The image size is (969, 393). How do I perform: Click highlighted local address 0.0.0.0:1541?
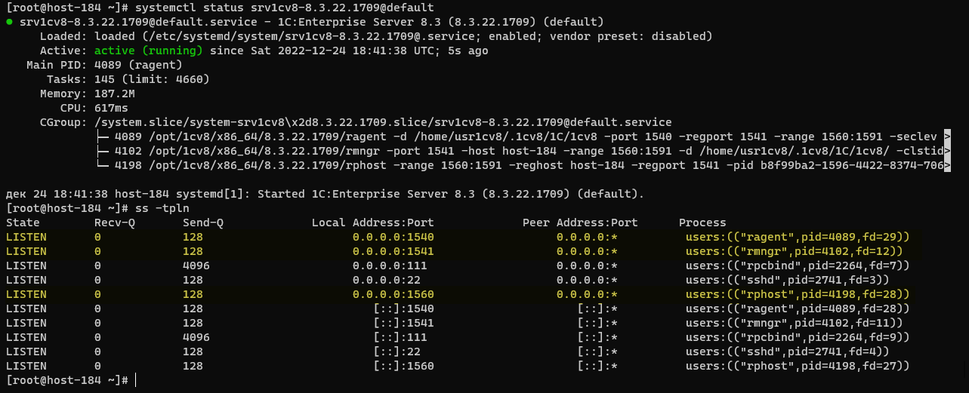[x=393, y=251]
